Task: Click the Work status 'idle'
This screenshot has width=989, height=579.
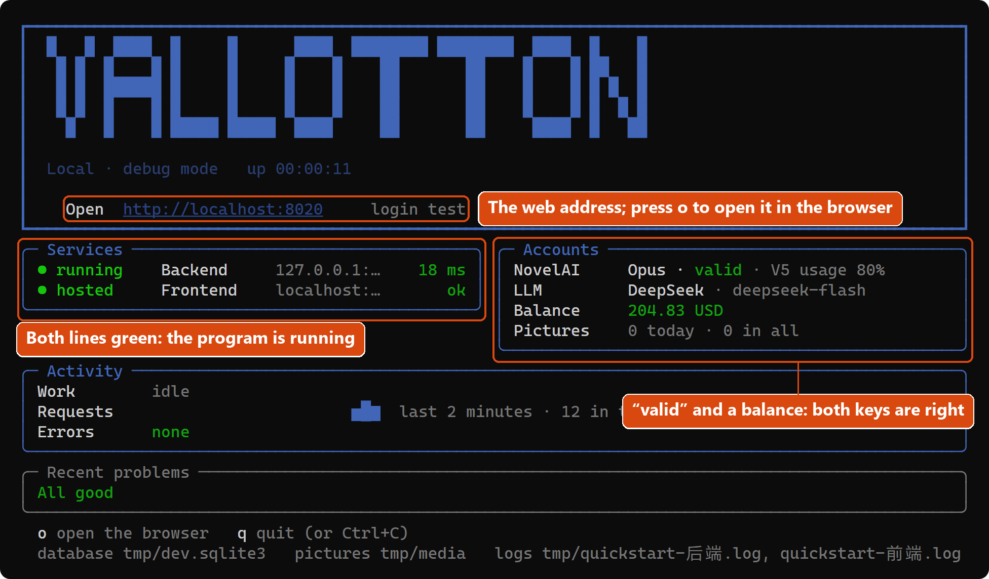Action: coord(171,392)
